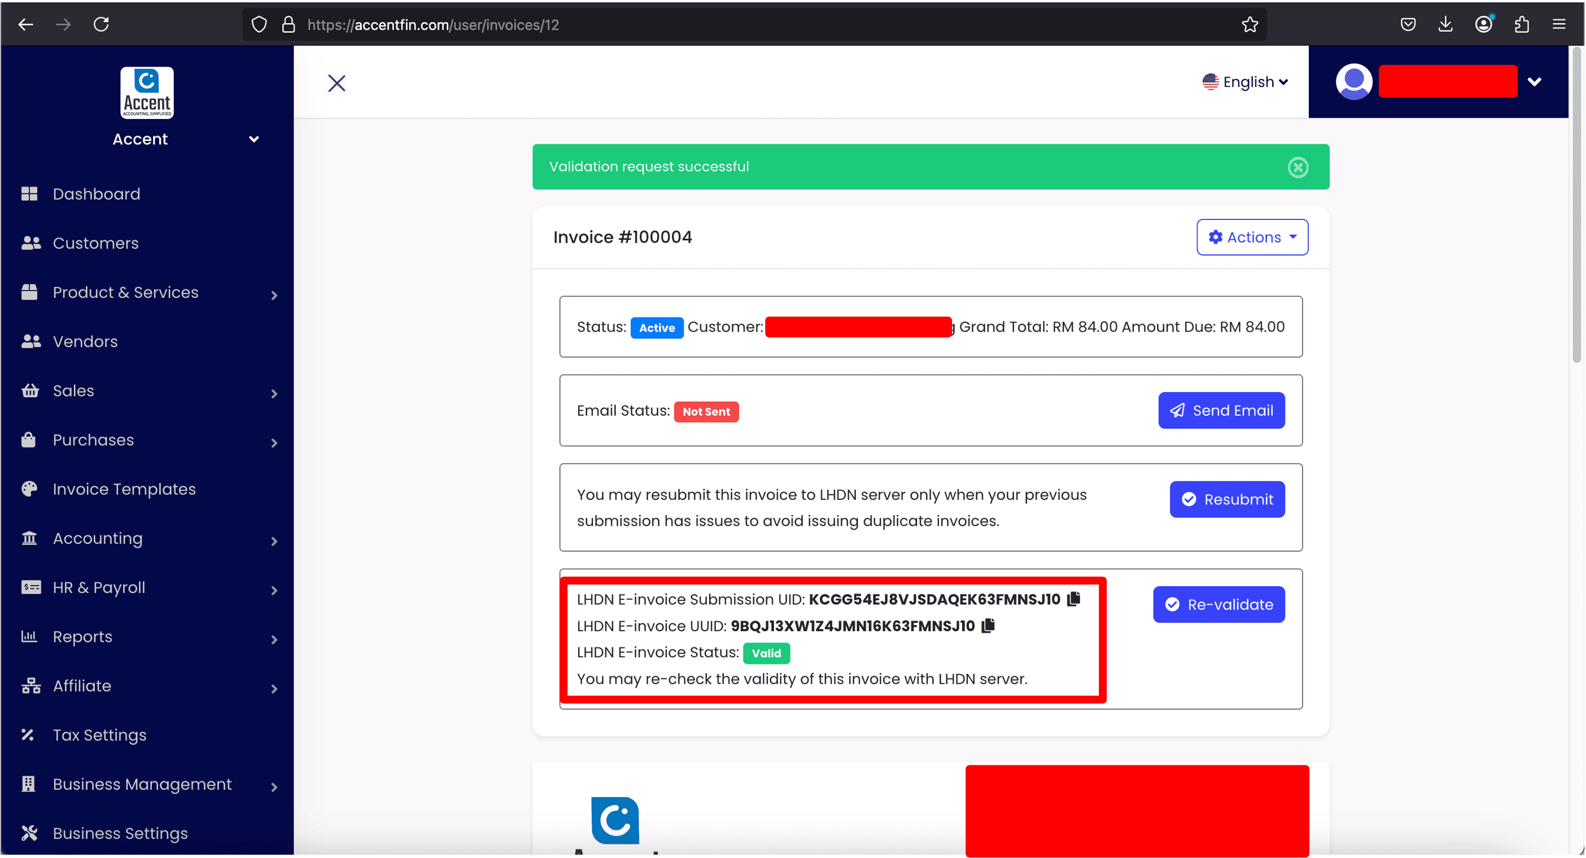Open the browser downloads icon
This screenshot has width=1586, height=858.
click(1445, 25)
